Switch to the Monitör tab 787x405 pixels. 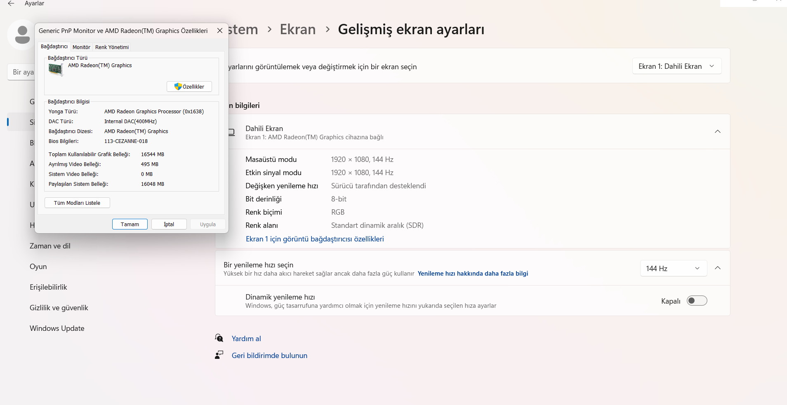[81, 47]
